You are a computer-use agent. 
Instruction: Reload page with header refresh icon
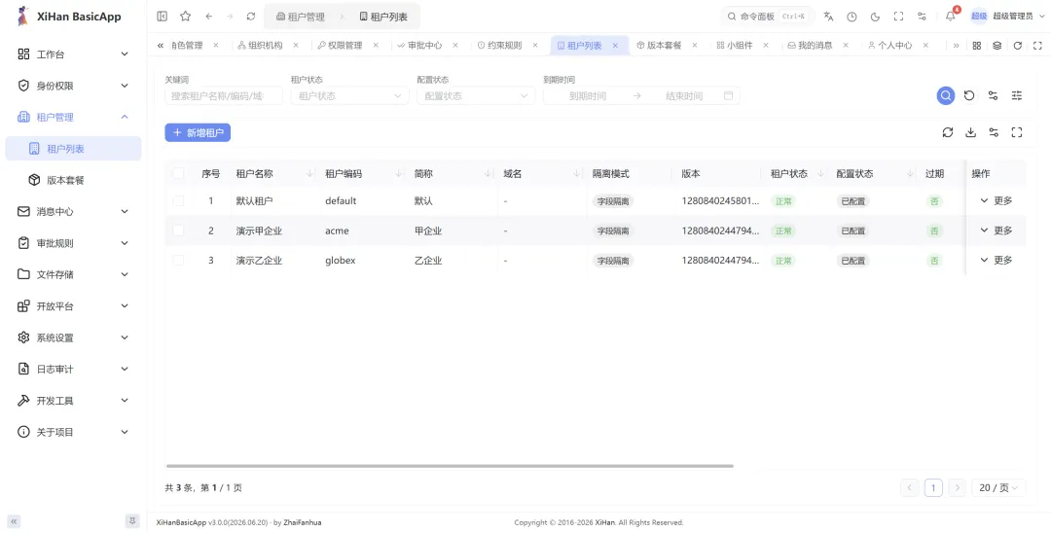pos(251,17)
